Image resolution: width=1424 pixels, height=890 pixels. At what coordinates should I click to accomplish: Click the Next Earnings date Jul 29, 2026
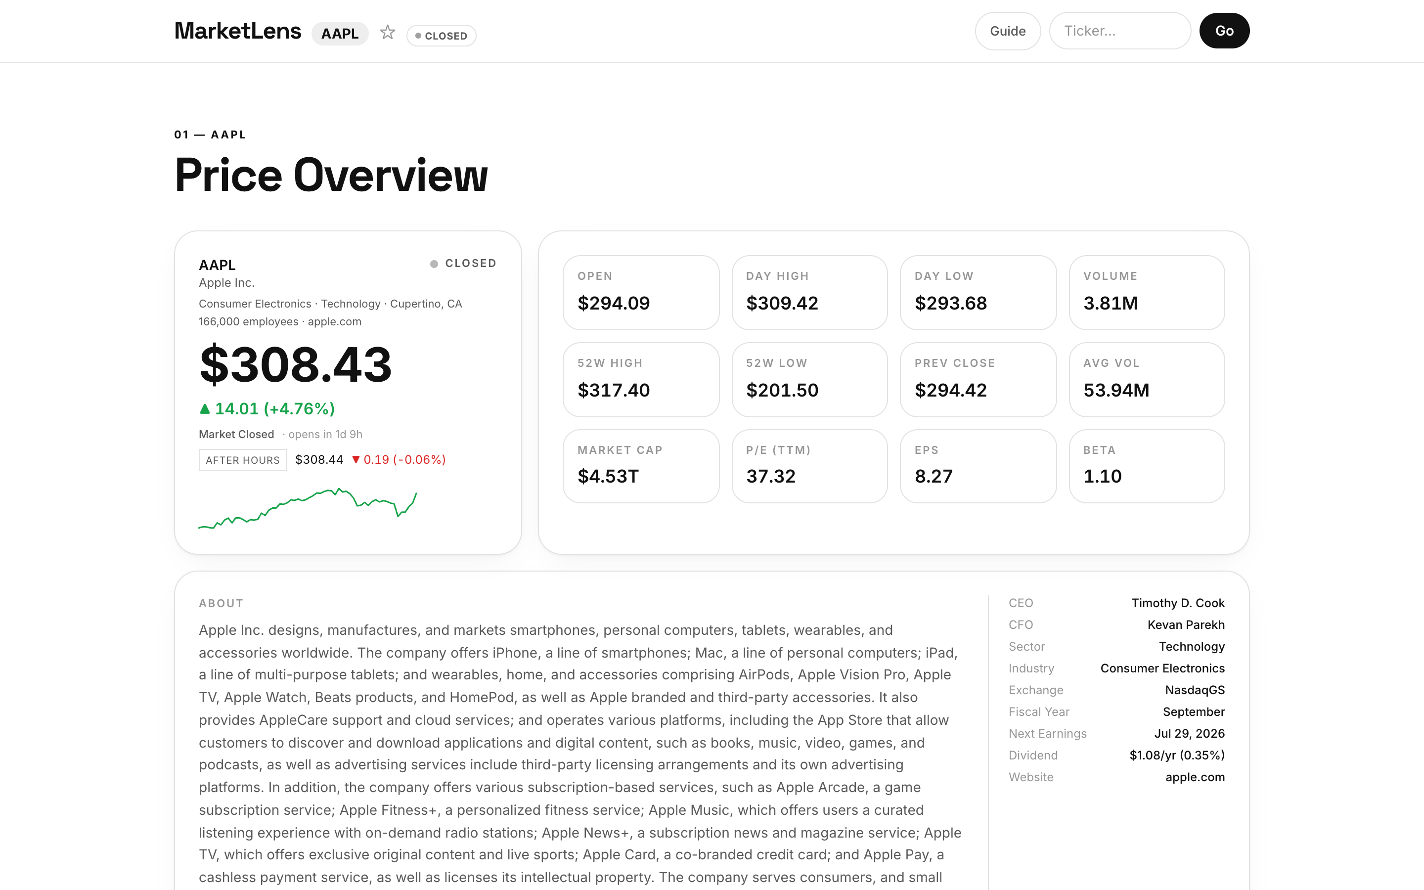point(1189,734)
